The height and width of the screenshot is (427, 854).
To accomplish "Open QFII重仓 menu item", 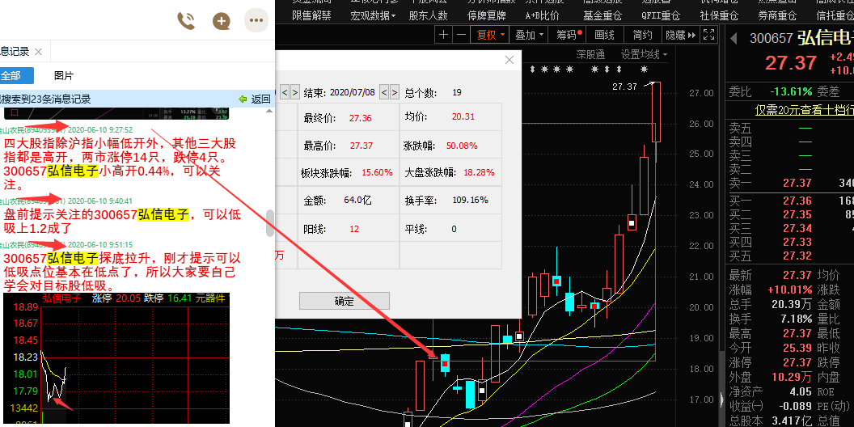I will point(661,15).
